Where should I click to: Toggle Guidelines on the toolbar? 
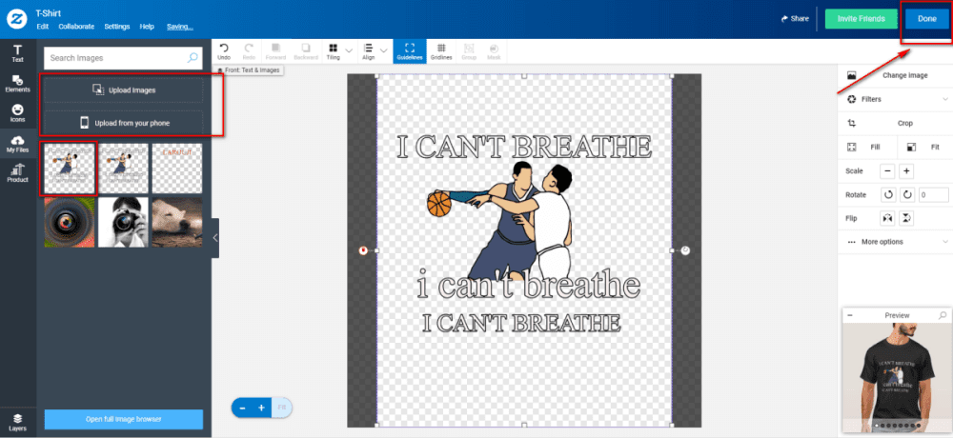coord(409,50)
